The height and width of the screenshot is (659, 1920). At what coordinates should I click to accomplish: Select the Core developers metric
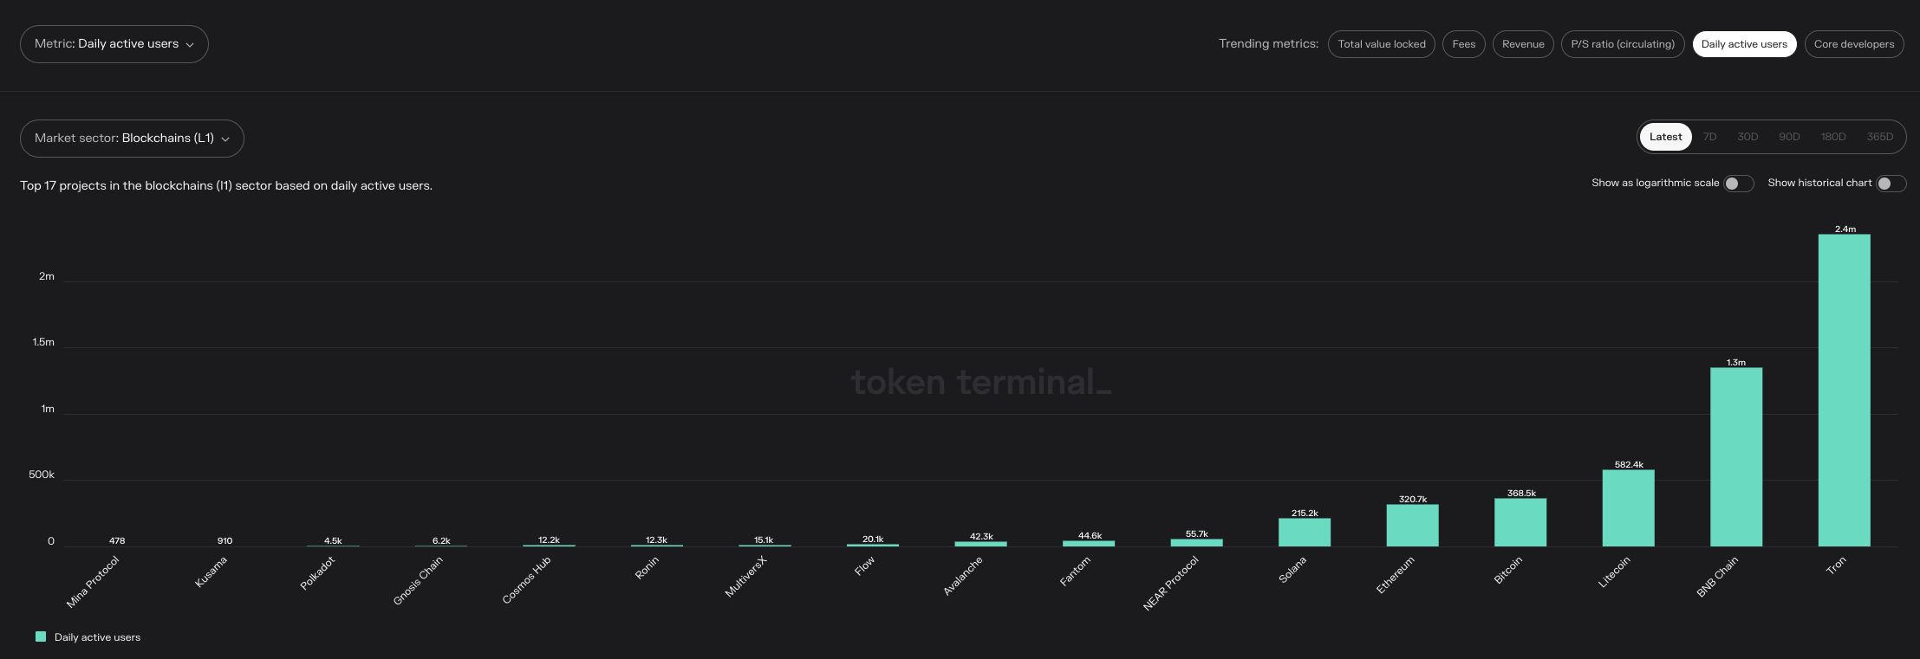click(1853, 44)
